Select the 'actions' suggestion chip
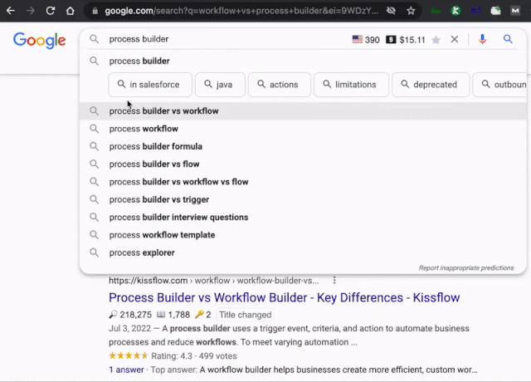This screenshot has height=382, width=531. (280, 85)
